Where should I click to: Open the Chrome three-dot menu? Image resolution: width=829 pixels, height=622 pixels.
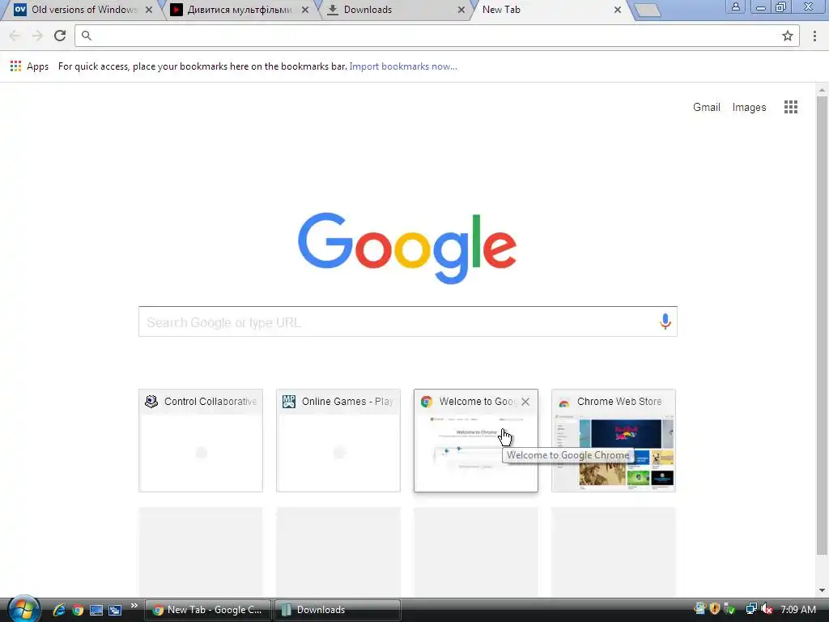[x=814, y=36]
